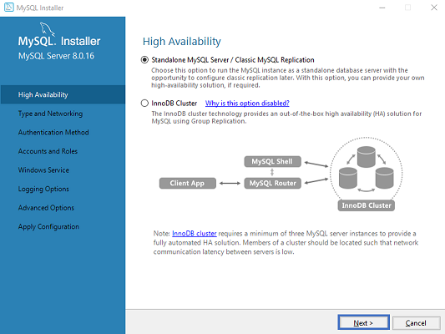Click the InnoDB Cluster diagram label

click(x=367, y=205)
